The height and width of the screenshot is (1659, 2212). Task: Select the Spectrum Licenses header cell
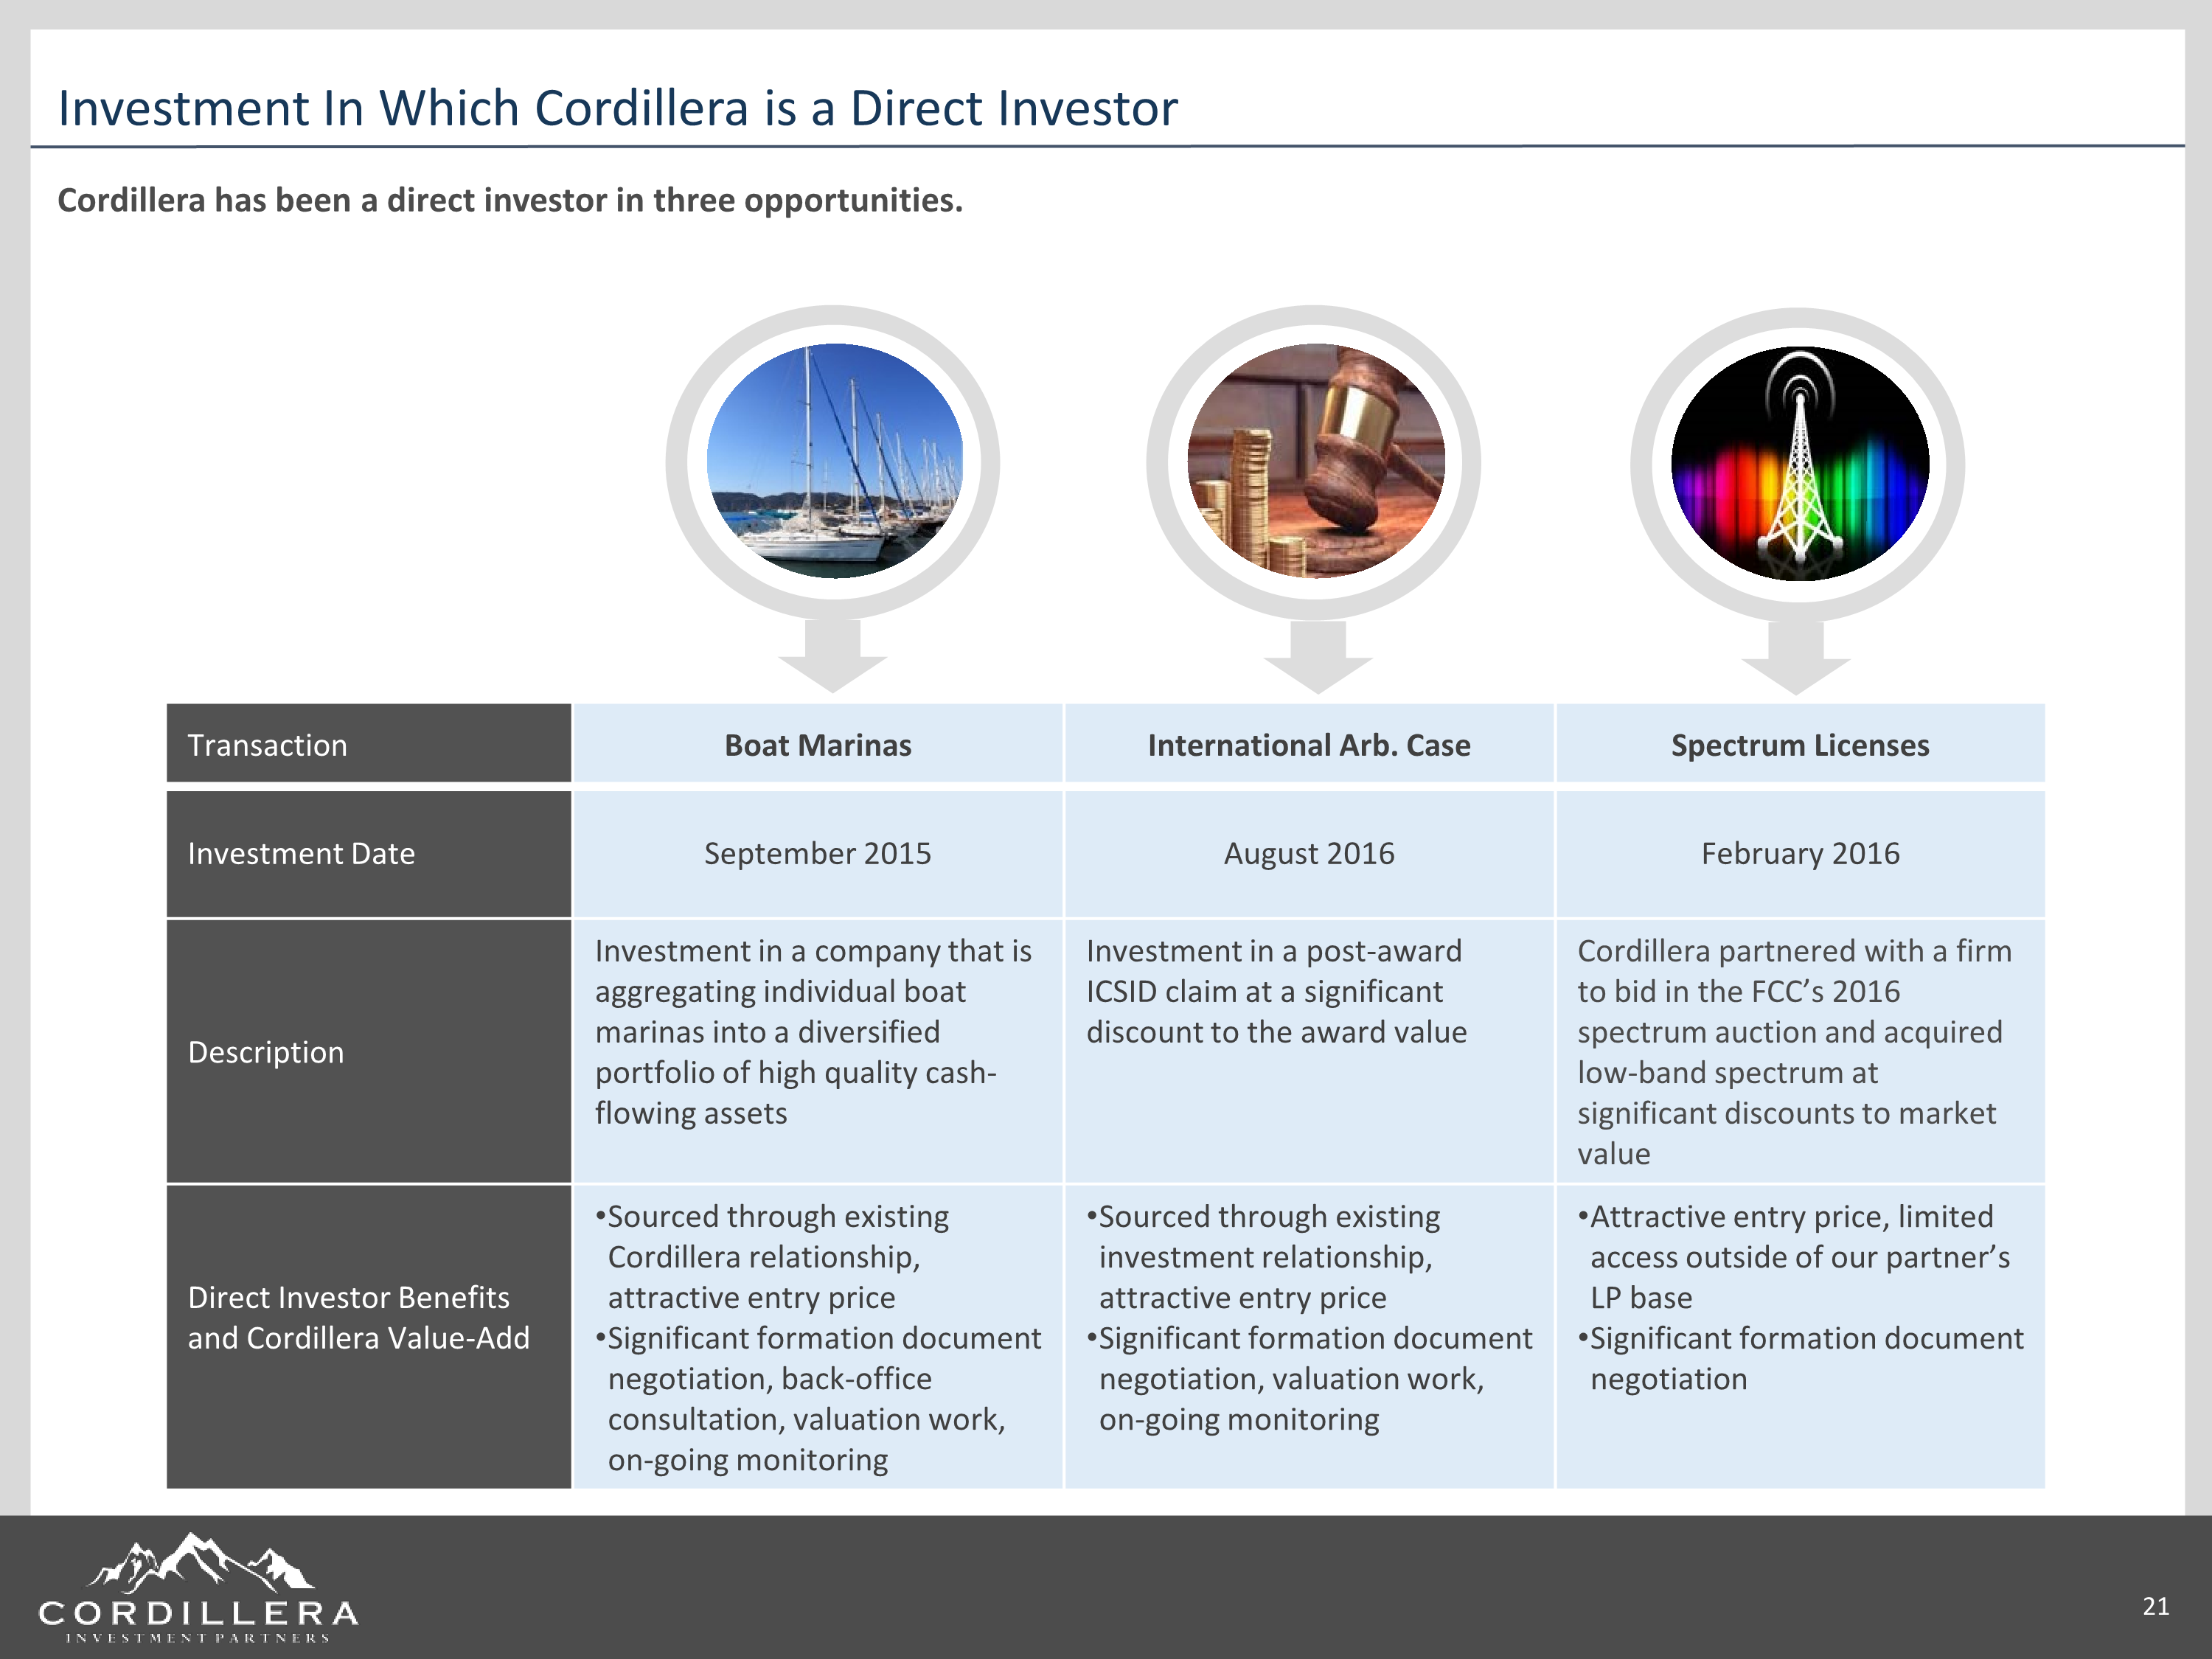click(1799, 745)
